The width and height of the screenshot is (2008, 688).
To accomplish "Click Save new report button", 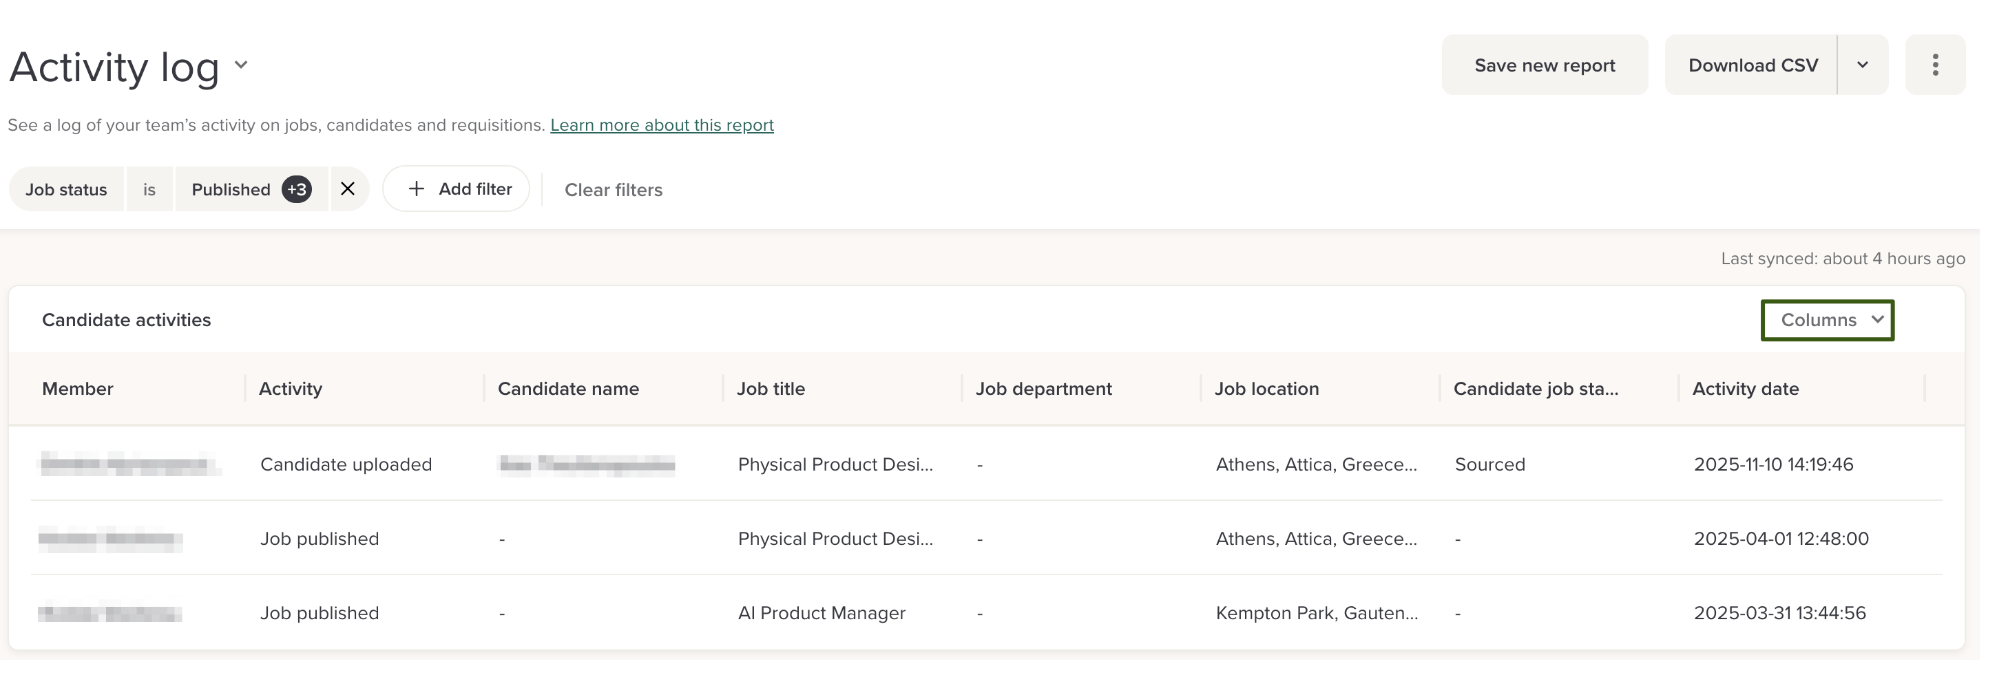I will pos(1543,65).
